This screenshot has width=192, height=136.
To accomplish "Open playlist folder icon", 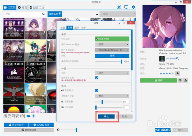I will [x=28, y=116].
